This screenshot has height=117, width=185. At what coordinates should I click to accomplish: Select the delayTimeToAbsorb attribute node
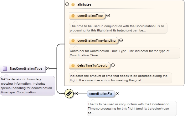click(90, 65)
